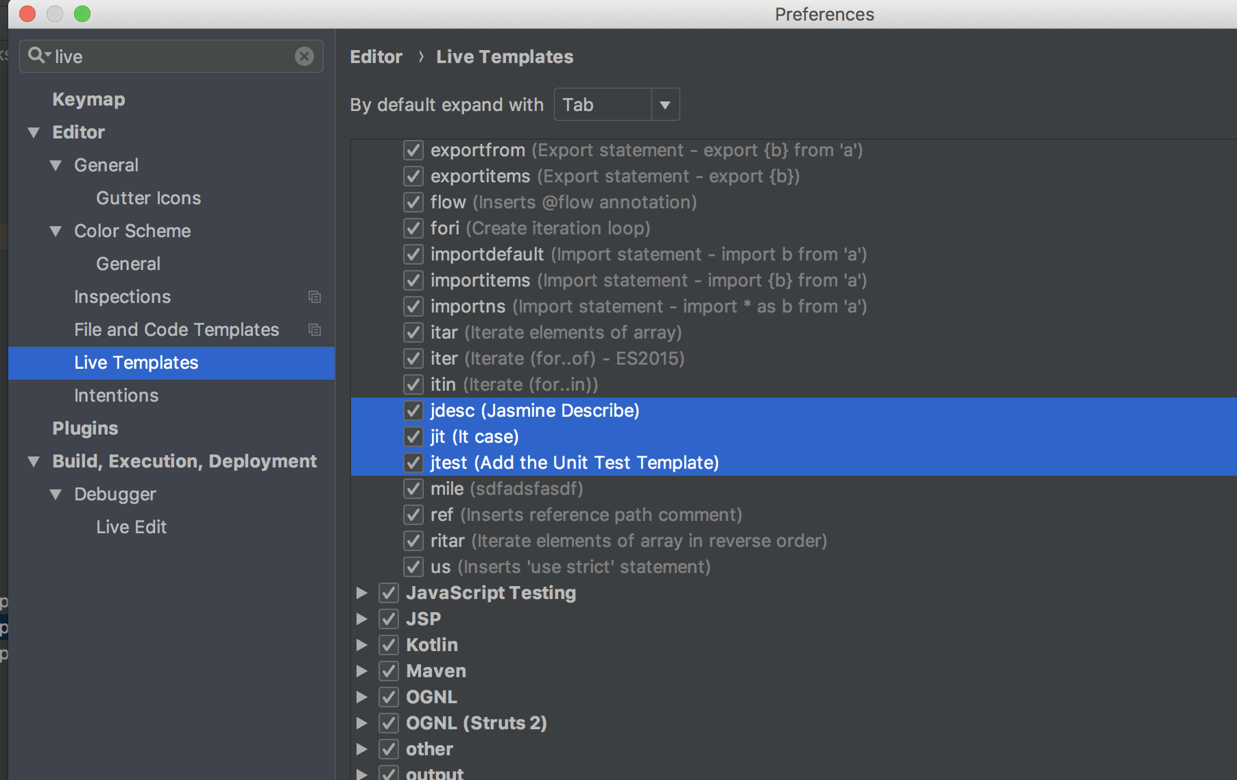Select the ritar reverse array template
Screen dimensions: 1237x780
(x=794, y=541)
